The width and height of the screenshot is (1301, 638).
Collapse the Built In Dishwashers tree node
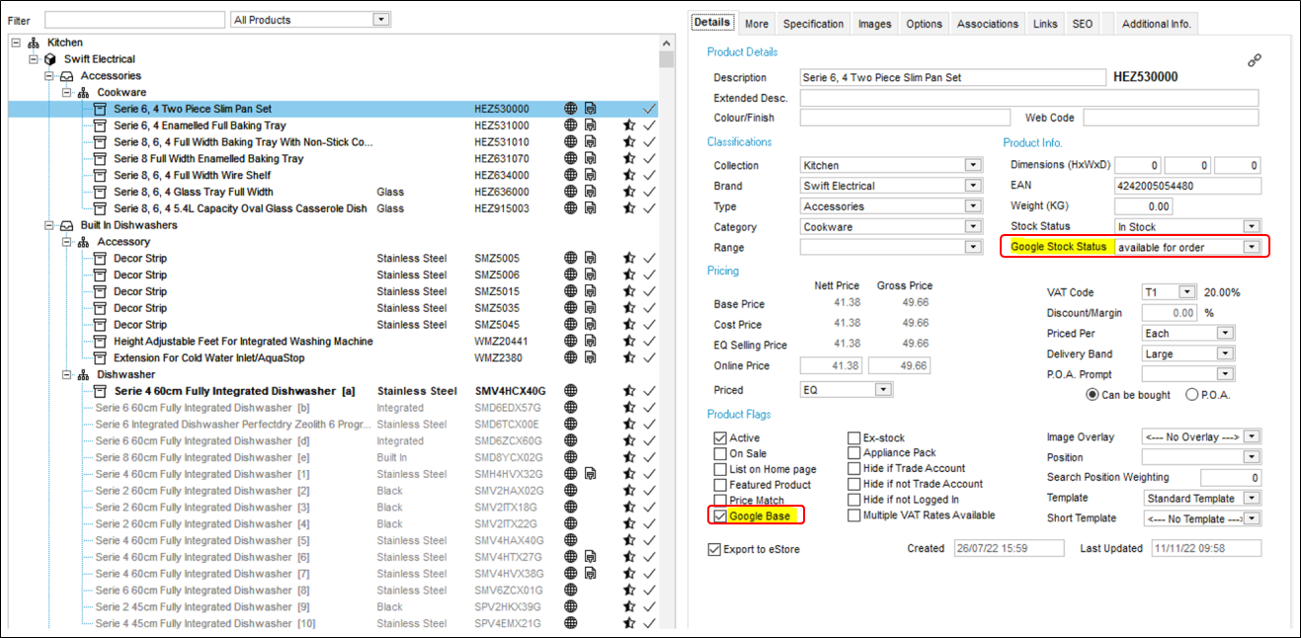click(49, 225)
